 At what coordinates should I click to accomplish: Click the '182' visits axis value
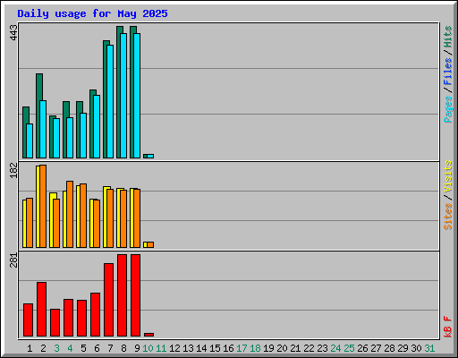pos(14,171)
